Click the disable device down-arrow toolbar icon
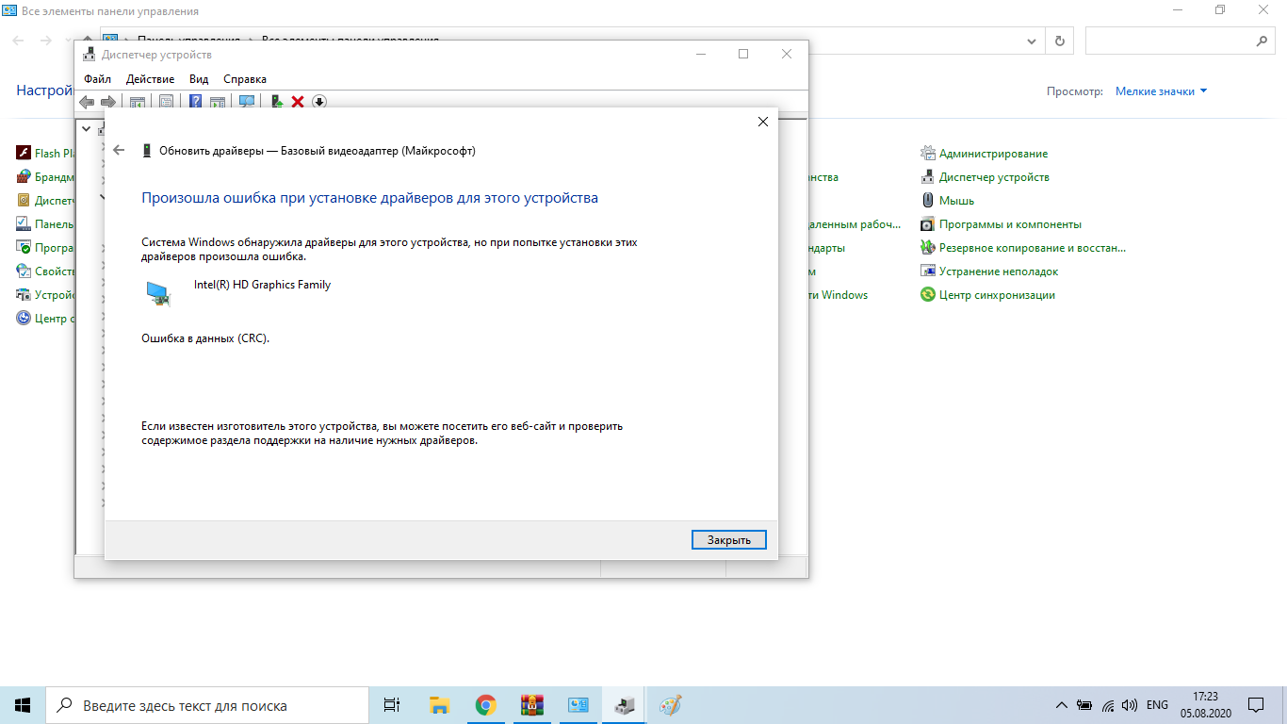This screenshot has width=1287, height=724. click(319, 102)
